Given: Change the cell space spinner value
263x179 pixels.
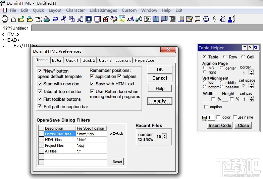Looking at the screenshot, I should coord(251,86).
